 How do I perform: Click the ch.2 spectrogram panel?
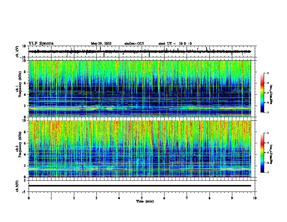pos(140,149)
